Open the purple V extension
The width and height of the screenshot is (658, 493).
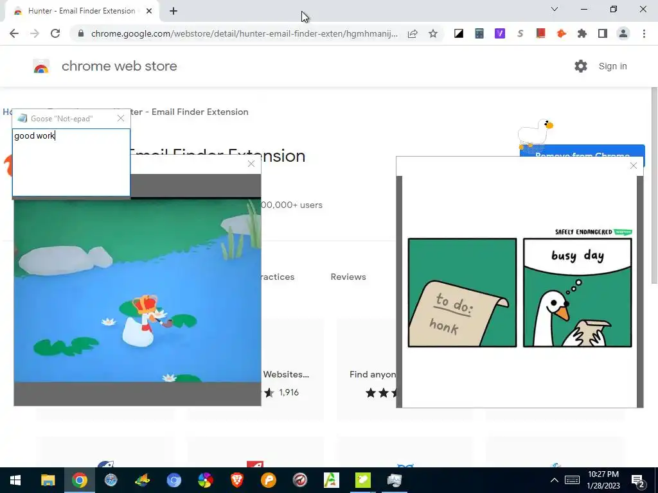point(500,33)
